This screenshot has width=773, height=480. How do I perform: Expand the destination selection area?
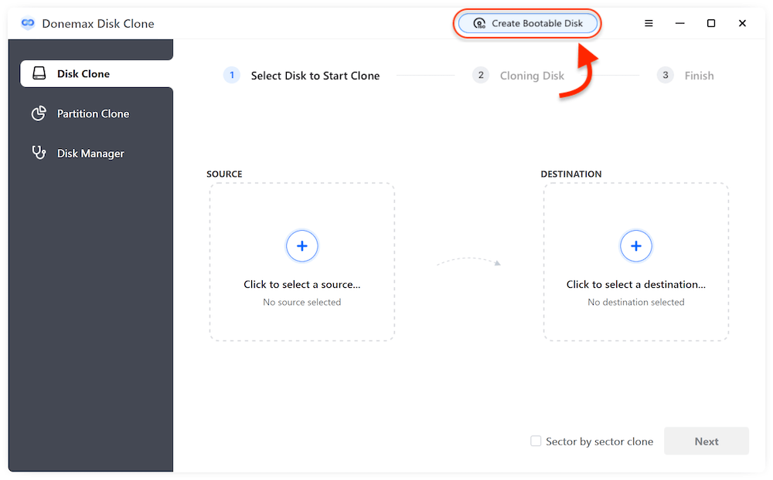(x=635, y=261)
